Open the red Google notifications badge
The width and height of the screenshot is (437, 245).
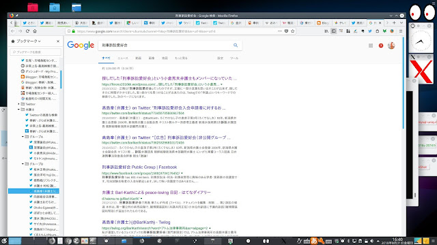pos(381,46)
